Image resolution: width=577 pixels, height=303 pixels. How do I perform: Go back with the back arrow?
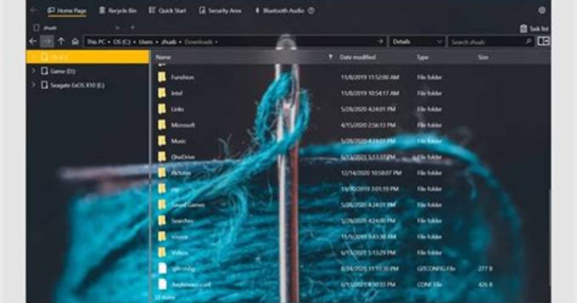pyautogui.click(x=33, y=41)
